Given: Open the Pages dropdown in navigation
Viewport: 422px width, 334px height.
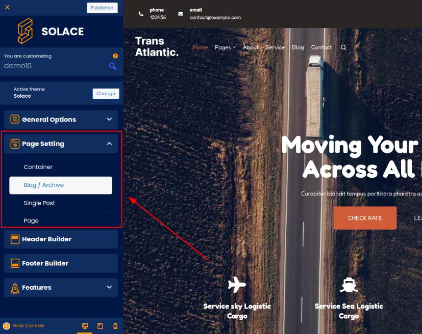Looking at the screenshot, I should pos(225,47).
